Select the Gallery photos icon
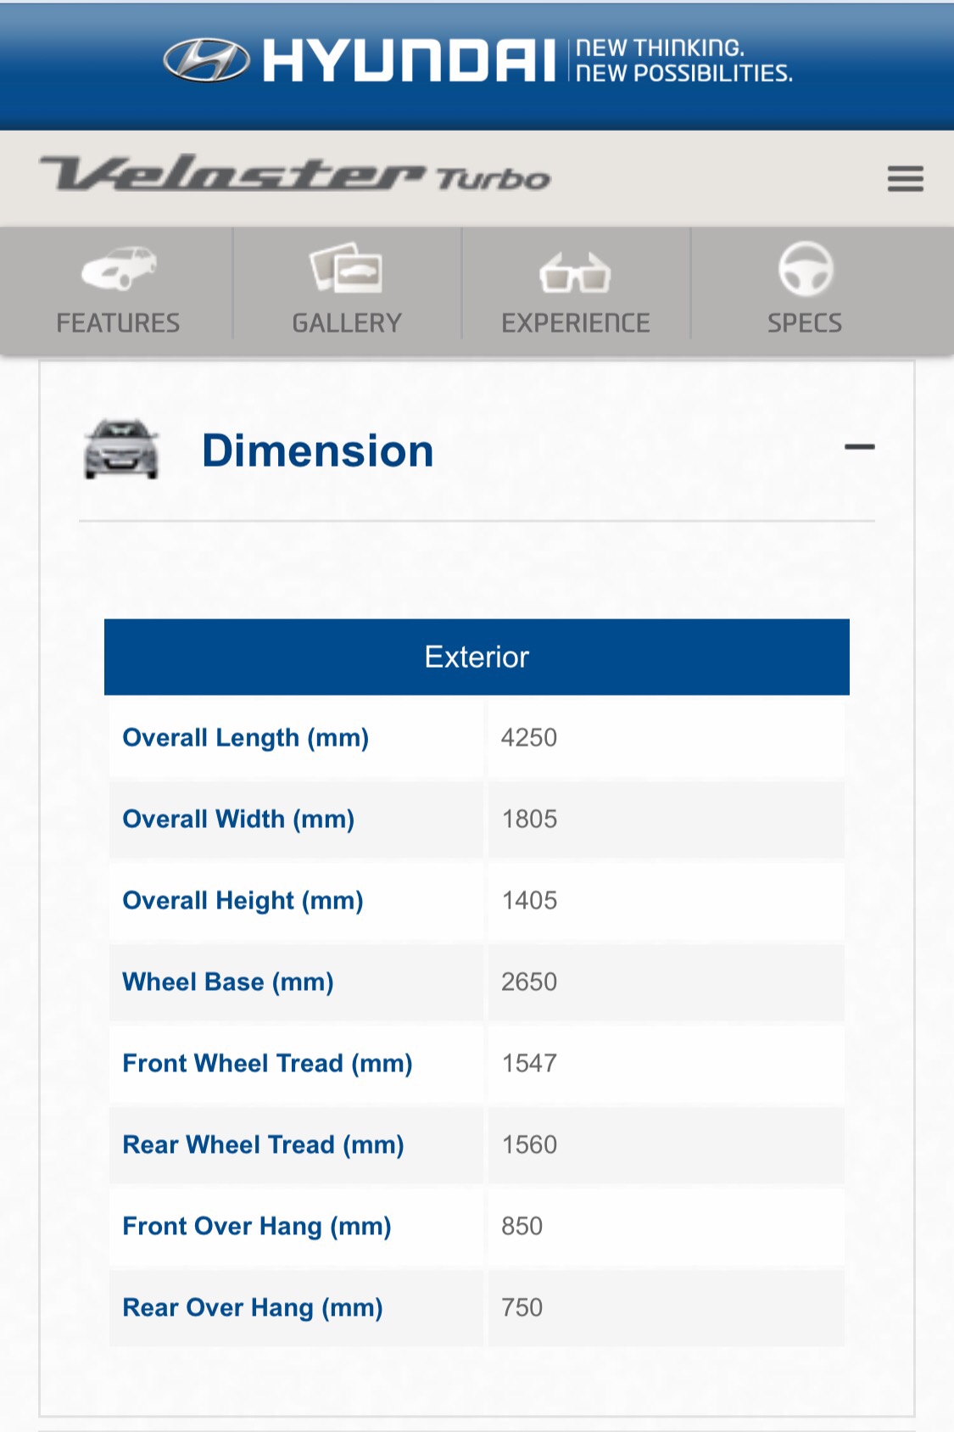Image resolution: width=954 pixels, height=1432 pixels. [346, 267]
